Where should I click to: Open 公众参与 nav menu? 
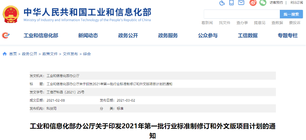point(208,36)
